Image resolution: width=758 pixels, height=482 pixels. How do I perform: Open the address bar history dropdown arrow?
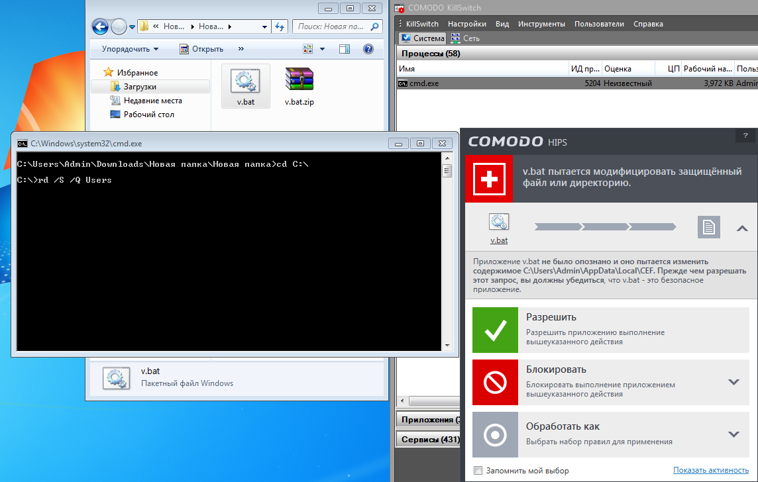264,27
